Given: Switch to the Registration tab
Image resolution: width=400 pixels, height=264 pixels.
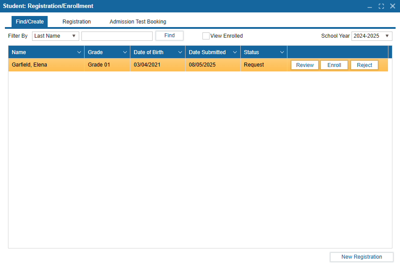Looking at the screenshot, I should pos(77,22).
